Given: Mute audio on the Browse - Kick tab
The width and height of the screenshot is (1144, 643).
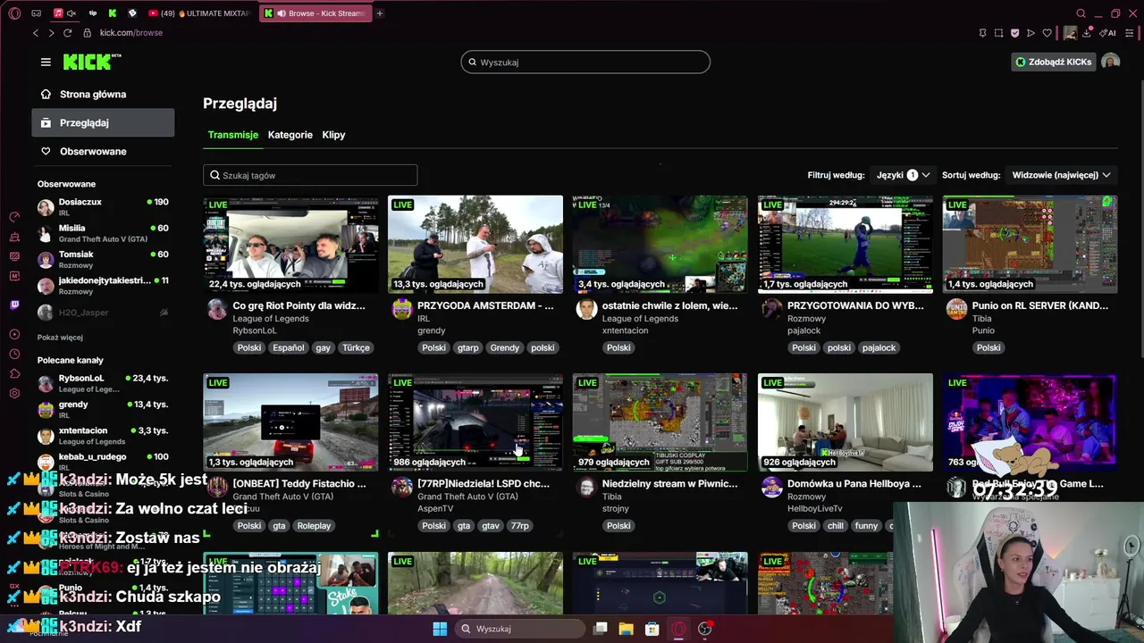Looking at the screenshot, I should 282,13.
